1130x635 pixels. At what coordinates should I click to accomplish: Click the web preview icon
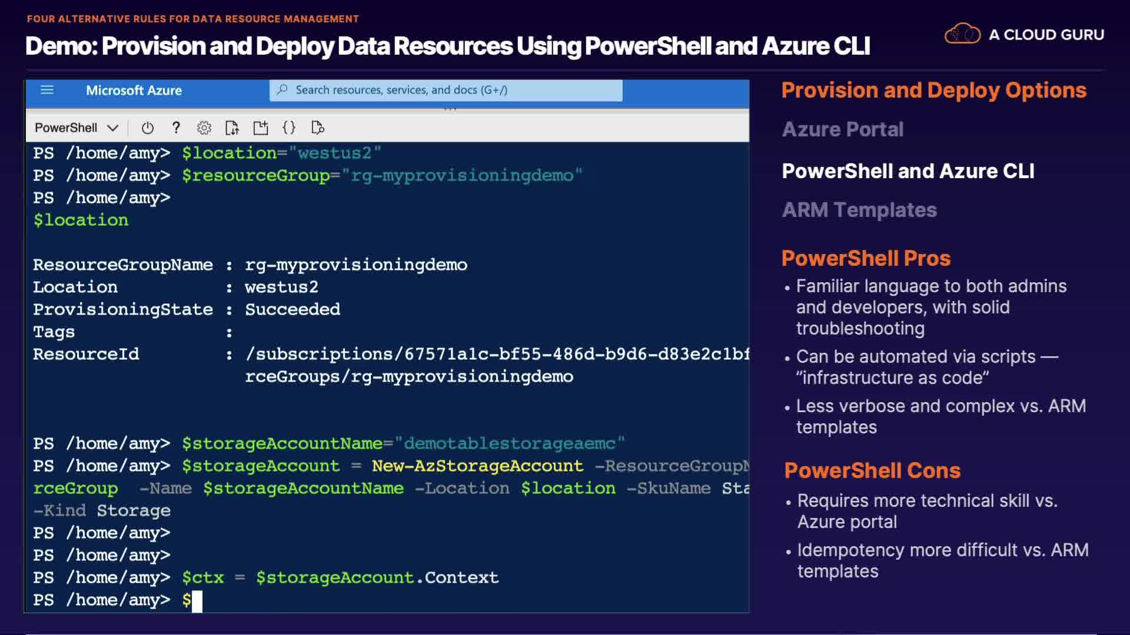(x=318, y=128)
